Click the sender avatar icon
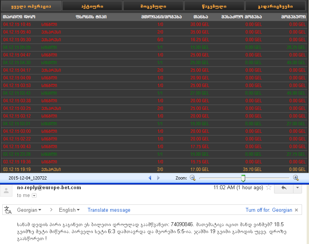This screenshot has height=244, width=309. click(6, 191)
